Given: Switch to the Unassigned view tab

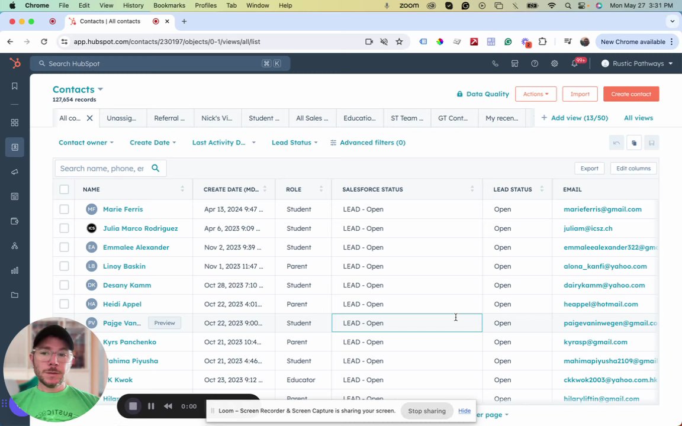Looking at the screenshot, I should [x=121, y=118].
